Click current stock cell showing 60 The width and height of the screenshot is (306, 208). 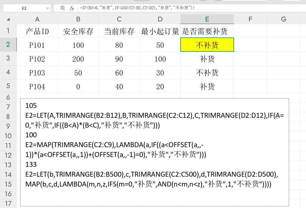point(119,73)
